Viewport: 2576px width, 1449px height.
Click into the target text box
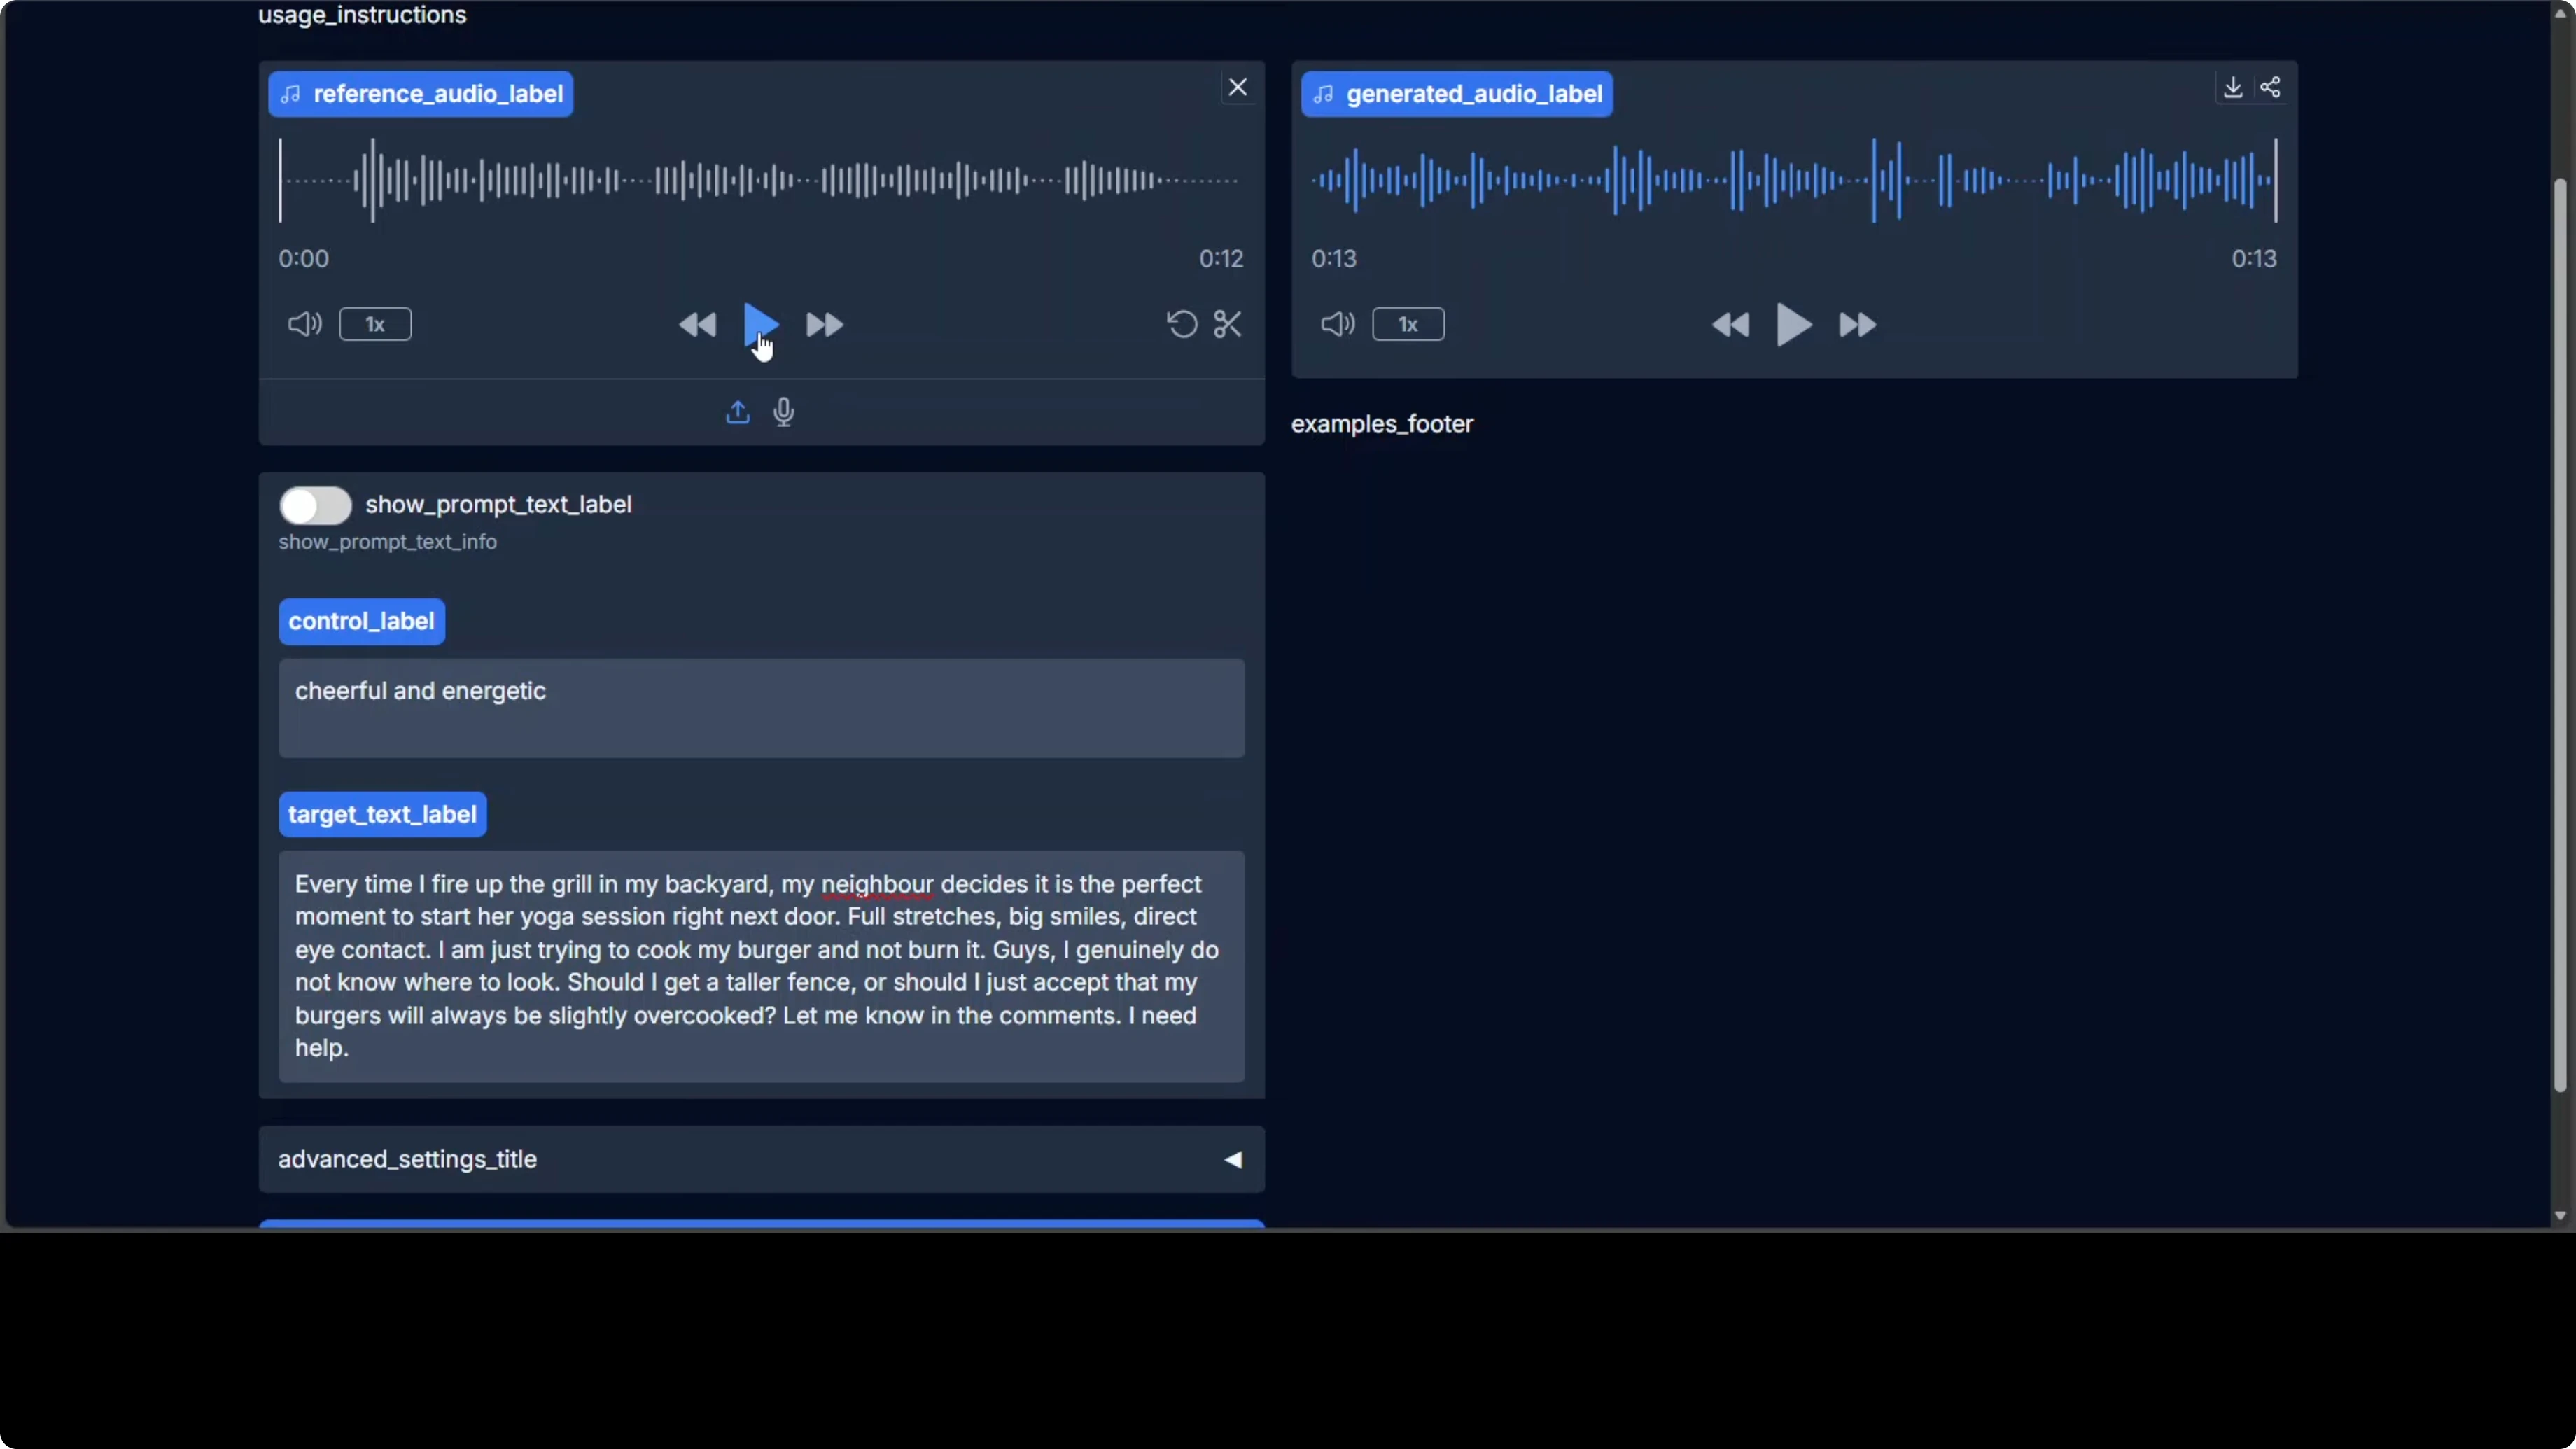click(761, 965)
